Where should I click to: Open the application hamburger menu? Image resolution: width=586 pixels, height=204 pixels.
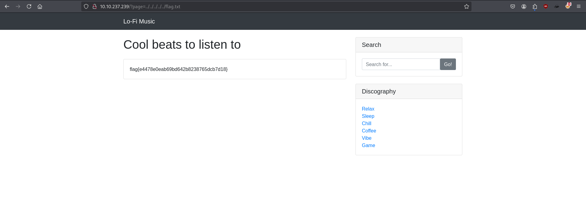pyautogui.click(x=579, y=6)
